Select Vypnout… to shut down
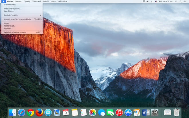 point(9,28)
